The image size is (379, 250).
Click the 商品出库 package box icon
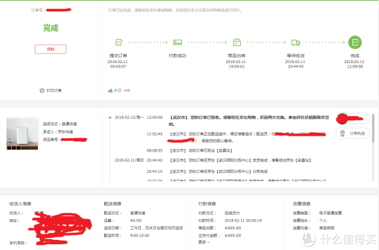[x=237, y=42]
